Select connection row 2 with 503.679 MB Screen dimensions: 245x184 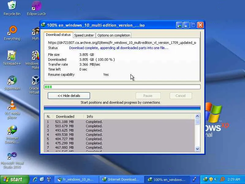pos(119,126)
